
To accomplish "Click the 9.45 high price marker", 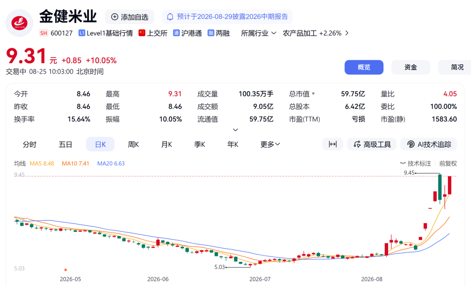I will (409, 173).
